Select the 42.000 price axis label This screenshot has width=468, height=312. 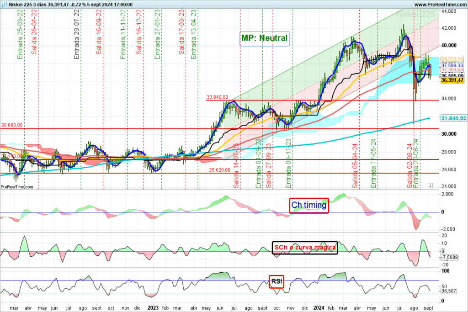[x=449, y=28]
